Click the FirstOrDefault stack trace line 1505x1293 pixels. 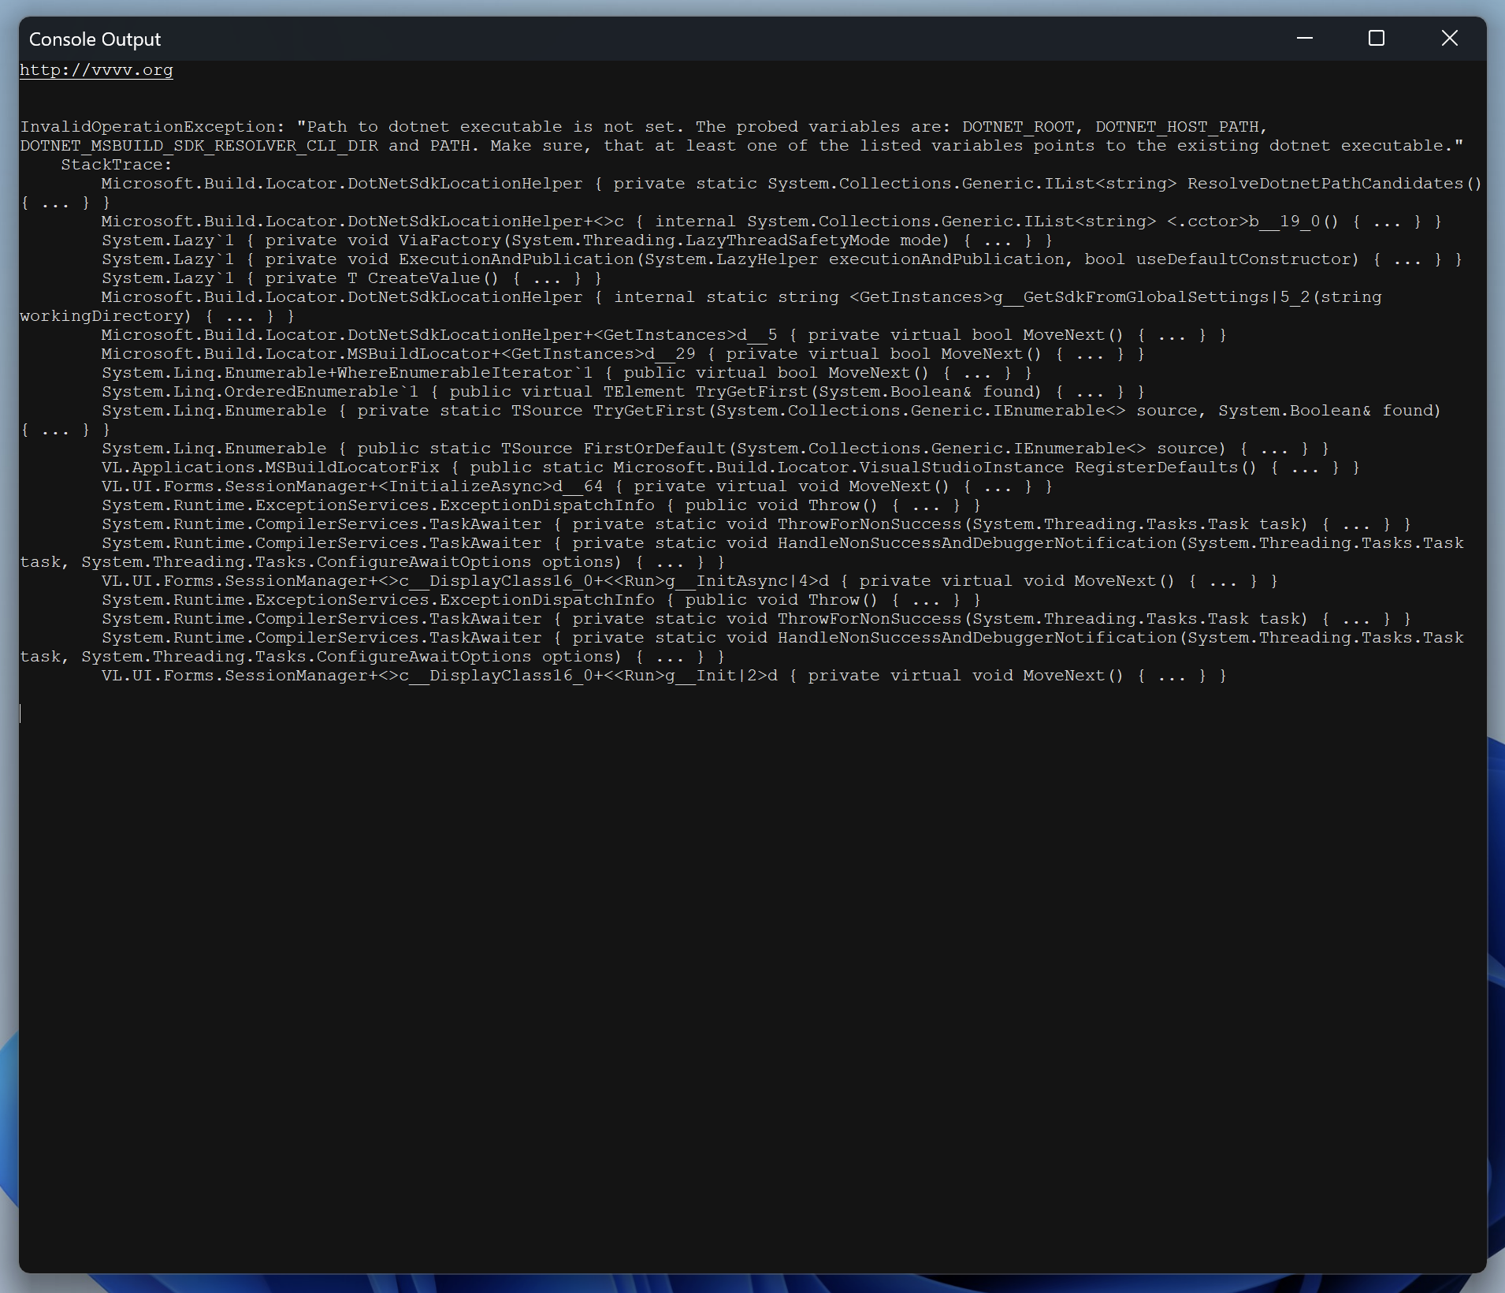click(654, 449)
